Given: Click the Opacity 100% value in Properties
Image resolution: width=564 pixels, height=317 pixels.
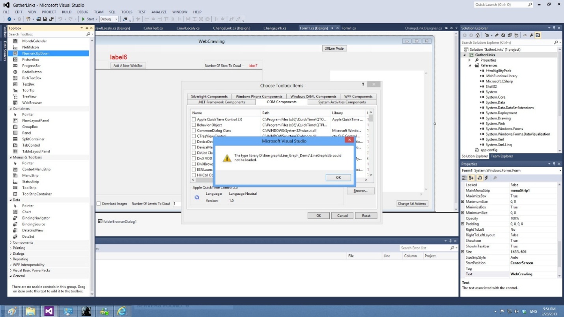Looking at the screenshot, I should [533, 218].
